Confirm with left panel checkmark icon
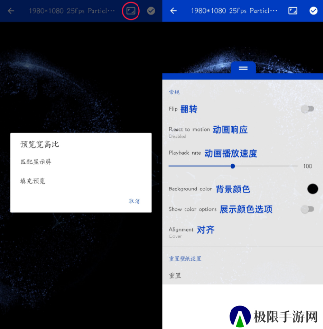The image size is (323, 329). [151, 11]
